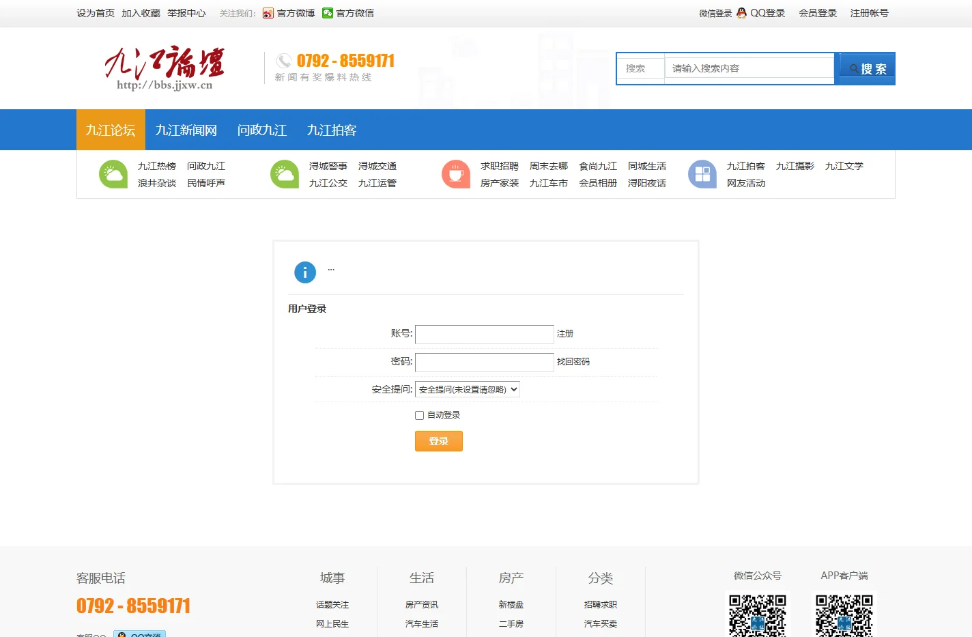Open the 浔城警事 board link
972x637 pixels.
pos(328,166)
